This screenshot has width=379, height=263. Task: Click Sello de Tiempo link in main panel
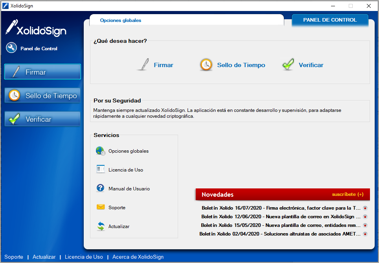pyautogui.click(x=241, y=65)
